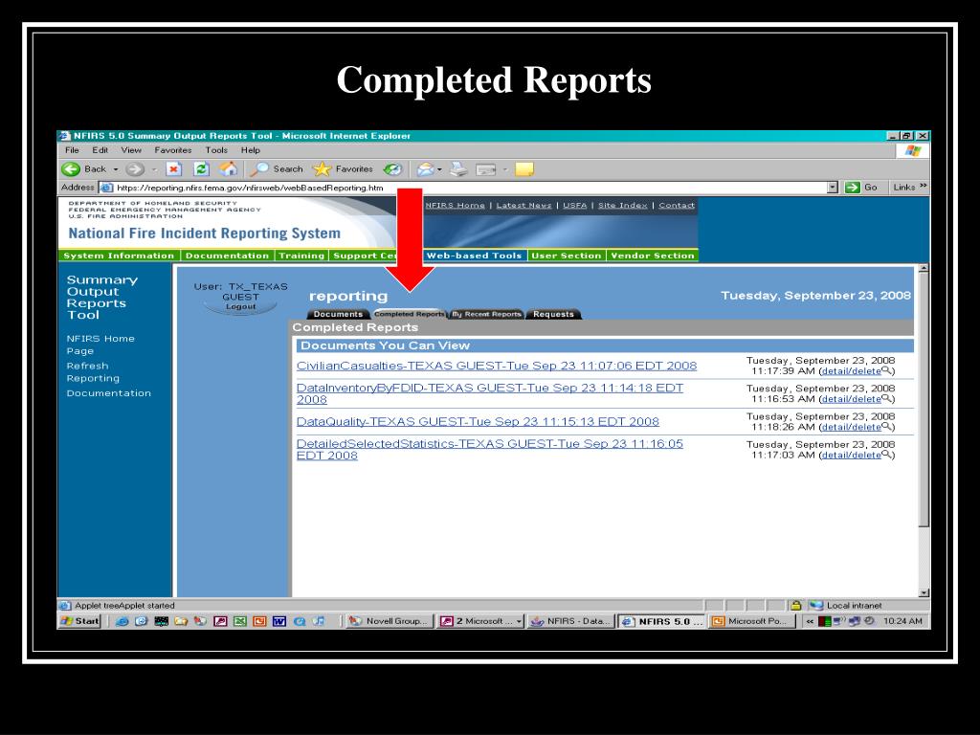This screenshot has height=735, width=980.
Task: Open dropdown arrow beside the Forward button
Action: pos(154,169)
